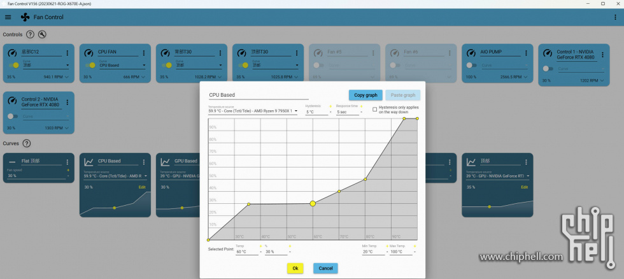Toggle the 顶部T30 fan control switch
The image size is (624, 279).
(x=243, y=65)
